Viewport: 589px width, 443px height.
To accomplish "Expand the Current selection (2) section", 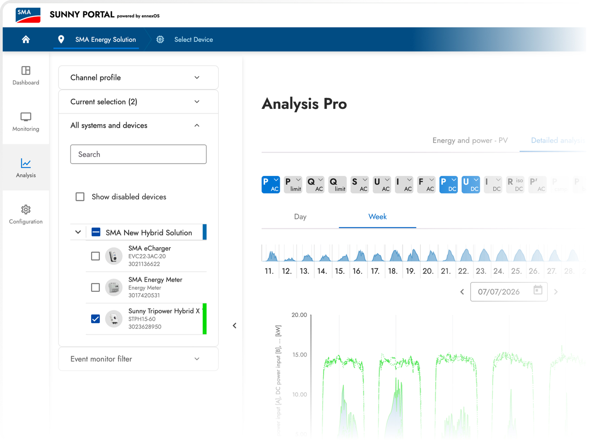I will (138, 102).
